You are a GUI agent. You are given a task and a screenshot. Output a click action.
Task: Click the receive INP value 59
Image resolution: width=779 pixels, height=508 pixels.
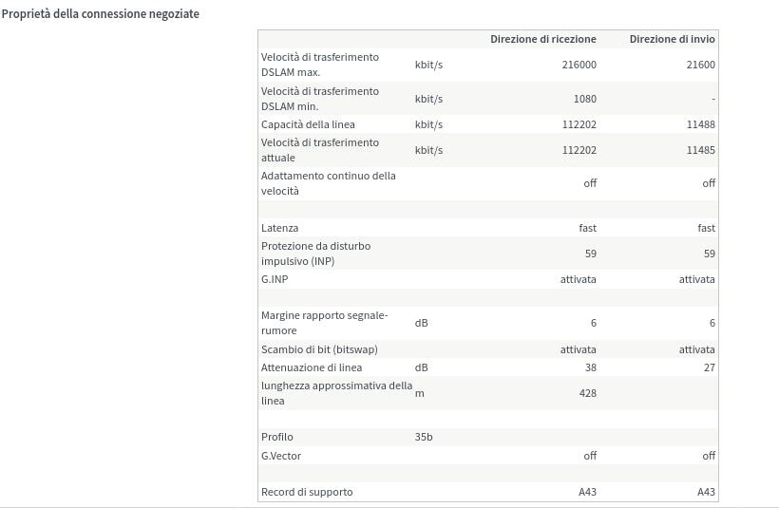590,254
